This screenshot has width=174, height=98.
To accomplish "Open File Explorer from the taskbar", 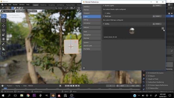I will tap(22, 96).
